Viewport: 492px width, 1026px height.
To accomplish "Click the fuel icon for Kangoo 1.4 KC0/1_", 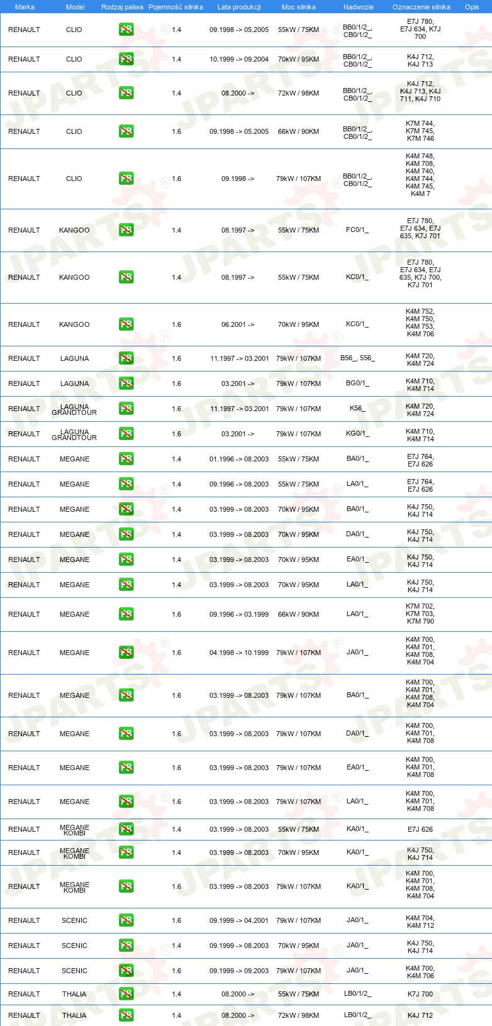I will (126, 277).
